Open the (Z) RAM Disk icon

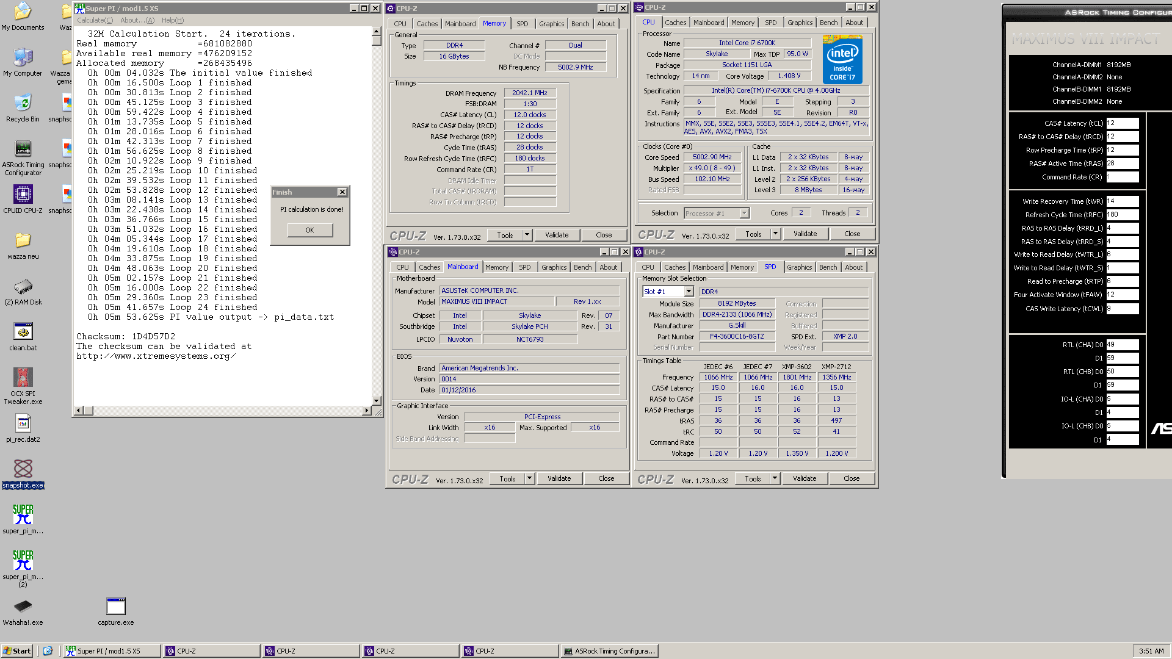[x=23, y=287]
